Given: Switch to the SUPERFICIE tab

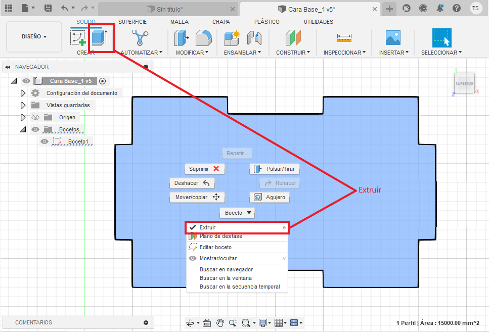Looking at the screenshot, I should click(x=132, y=22).
